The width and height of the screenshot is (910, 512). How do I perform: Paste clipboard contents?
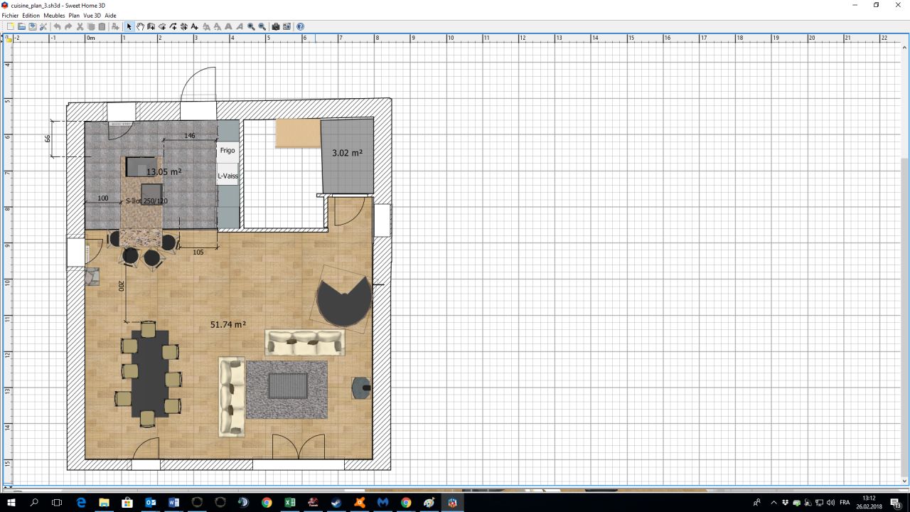(102, 26)
